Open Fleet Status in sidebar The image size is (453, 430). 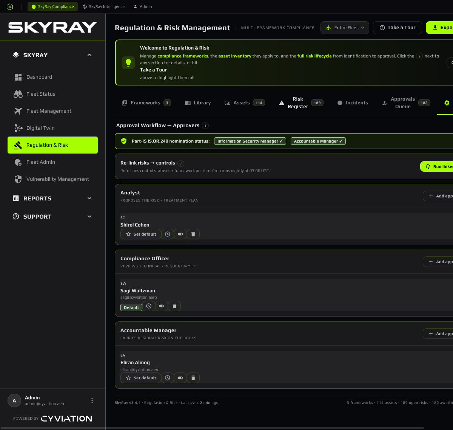[x=52, y=94]
